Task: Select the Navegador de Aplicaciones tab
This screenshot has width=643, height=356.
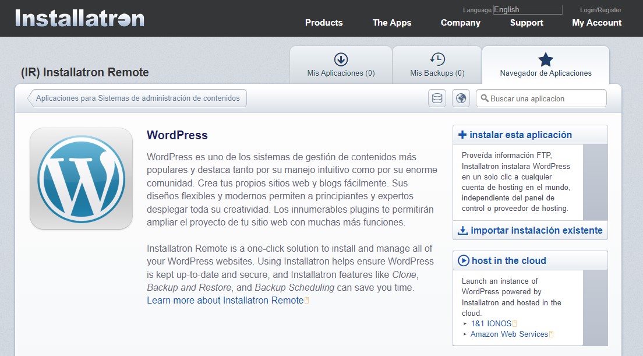Action: (x=546, y=65)
